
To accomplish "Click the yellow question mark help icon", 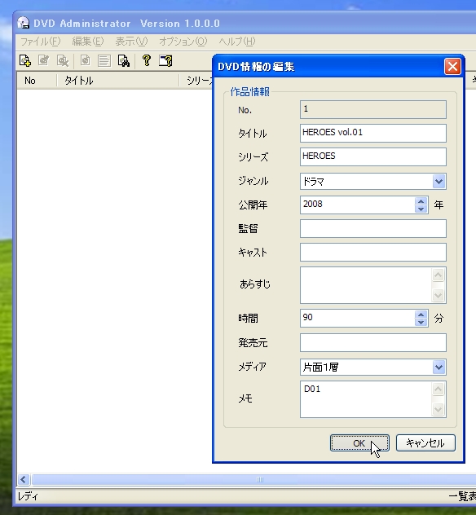I will (x=147, y=61).
